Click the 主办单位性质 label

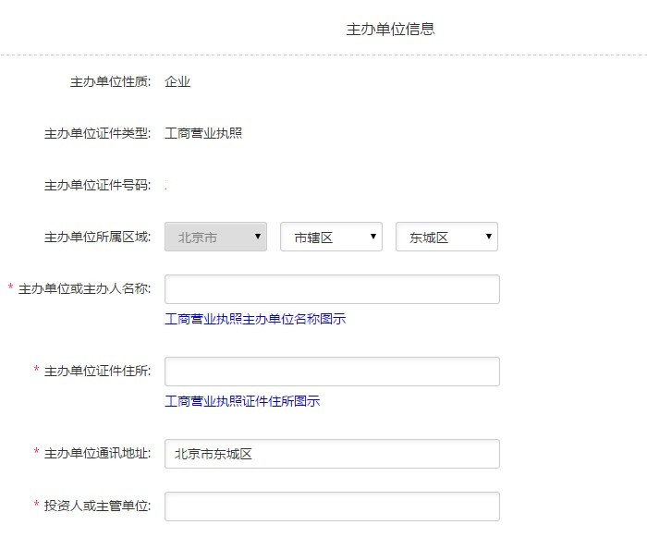pos(110,81)
